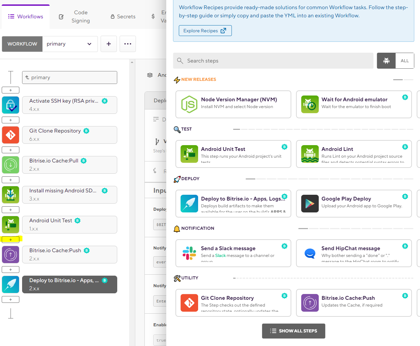
Task: Pick the Android Lint step card
Action: [x=354, y=154]
